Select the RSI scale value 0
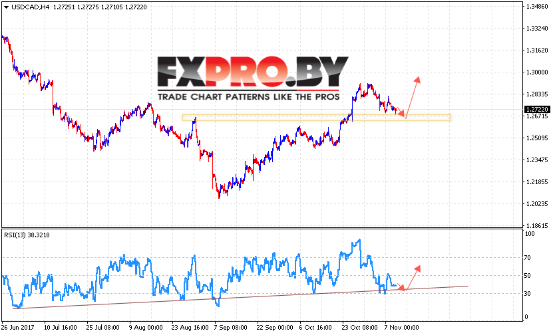Image resolution: width=551 pixels, height=335 pixels. tap(526, 317)
